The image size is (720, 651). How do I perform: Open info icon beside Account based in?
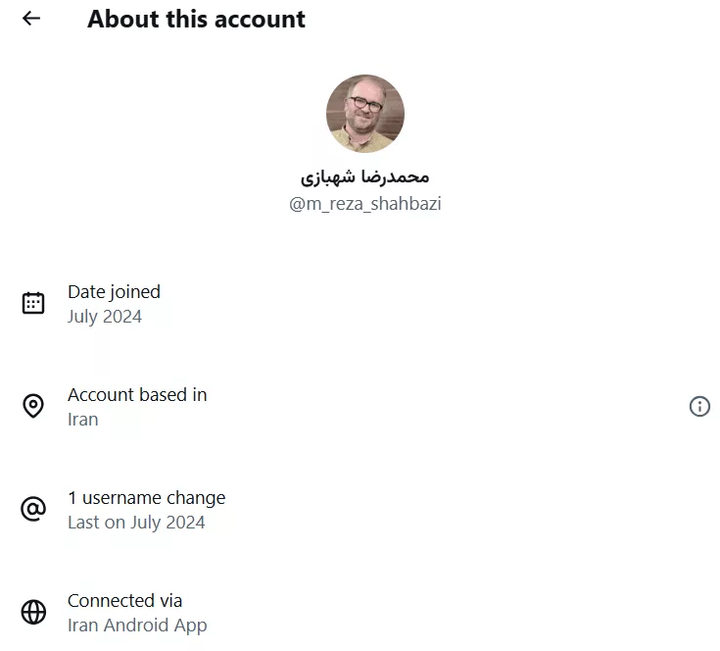699,406
